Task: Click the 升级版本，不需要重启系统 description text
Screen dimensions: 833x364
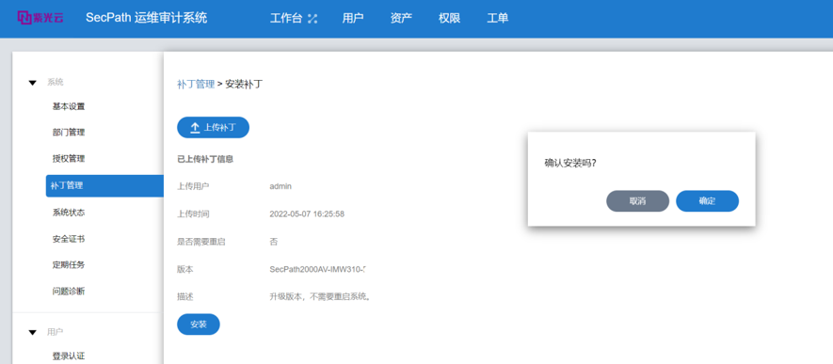Action: point(320,296)
